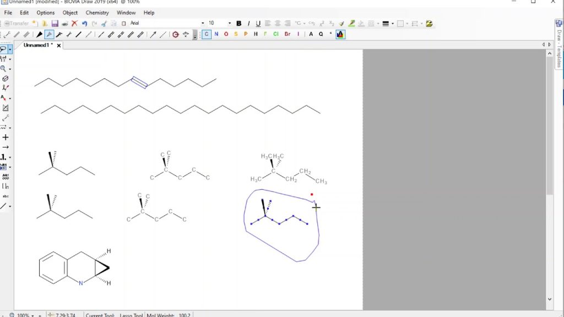Viewport: 564px width, 317px height.
Task: Click the Save disk icon
Action: (55, 24)
